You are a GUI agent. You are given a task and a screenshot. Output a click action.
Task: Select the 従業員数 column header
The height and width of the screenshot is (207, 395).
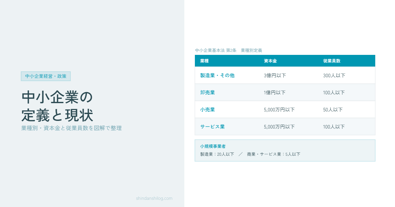331,61
